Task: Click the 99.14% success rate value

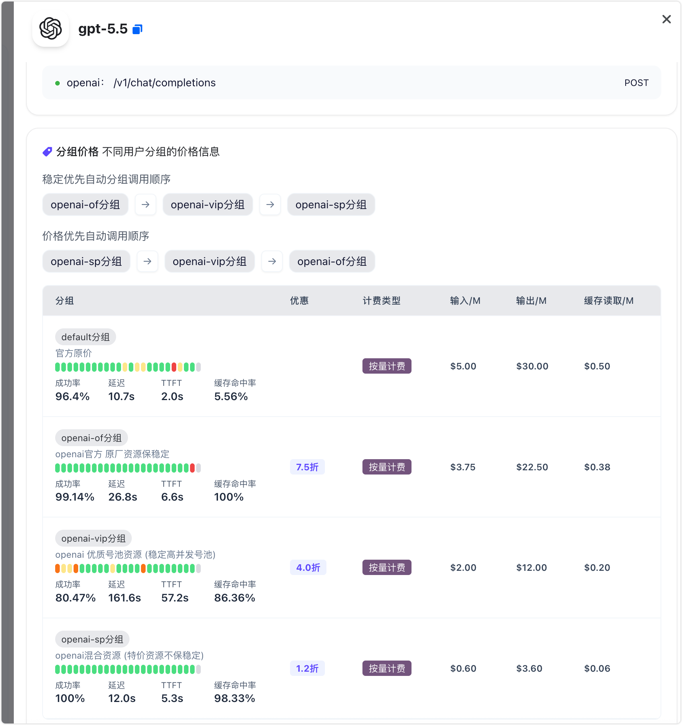Action: [75, 497]
